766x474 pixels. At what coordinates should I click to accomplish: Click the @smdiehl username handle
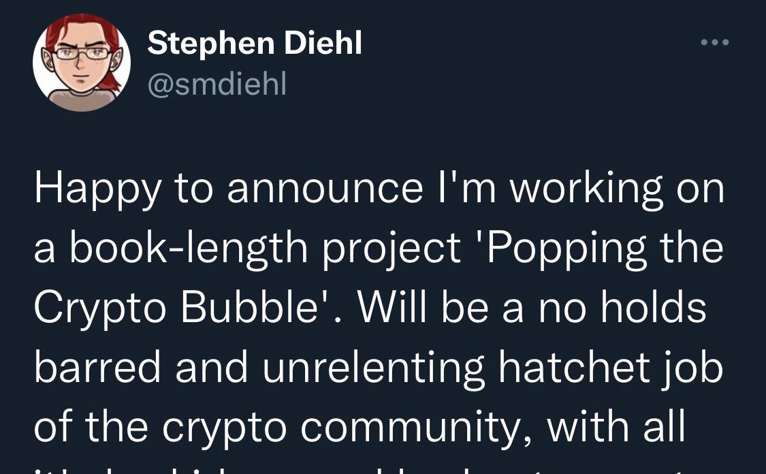click(x=217, y=84)
